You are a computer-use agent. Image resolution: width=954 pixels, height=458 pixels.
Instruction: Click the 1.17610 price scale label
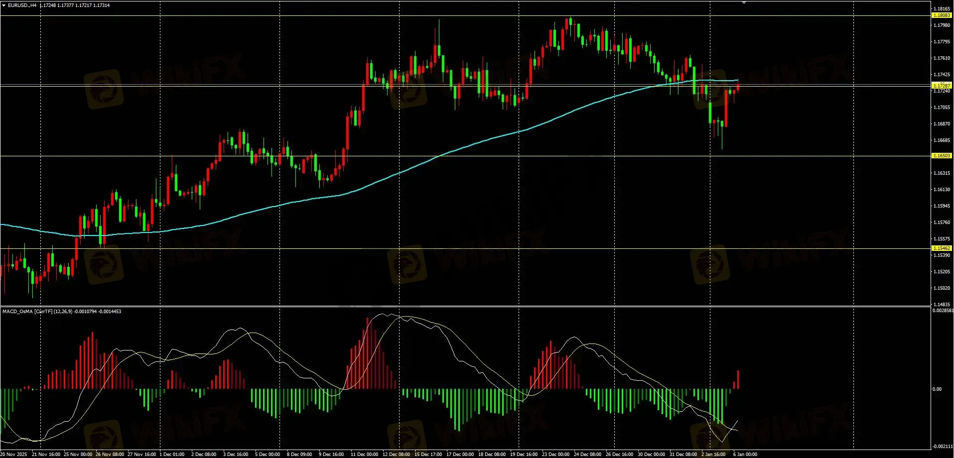click(x=942, y=58)
